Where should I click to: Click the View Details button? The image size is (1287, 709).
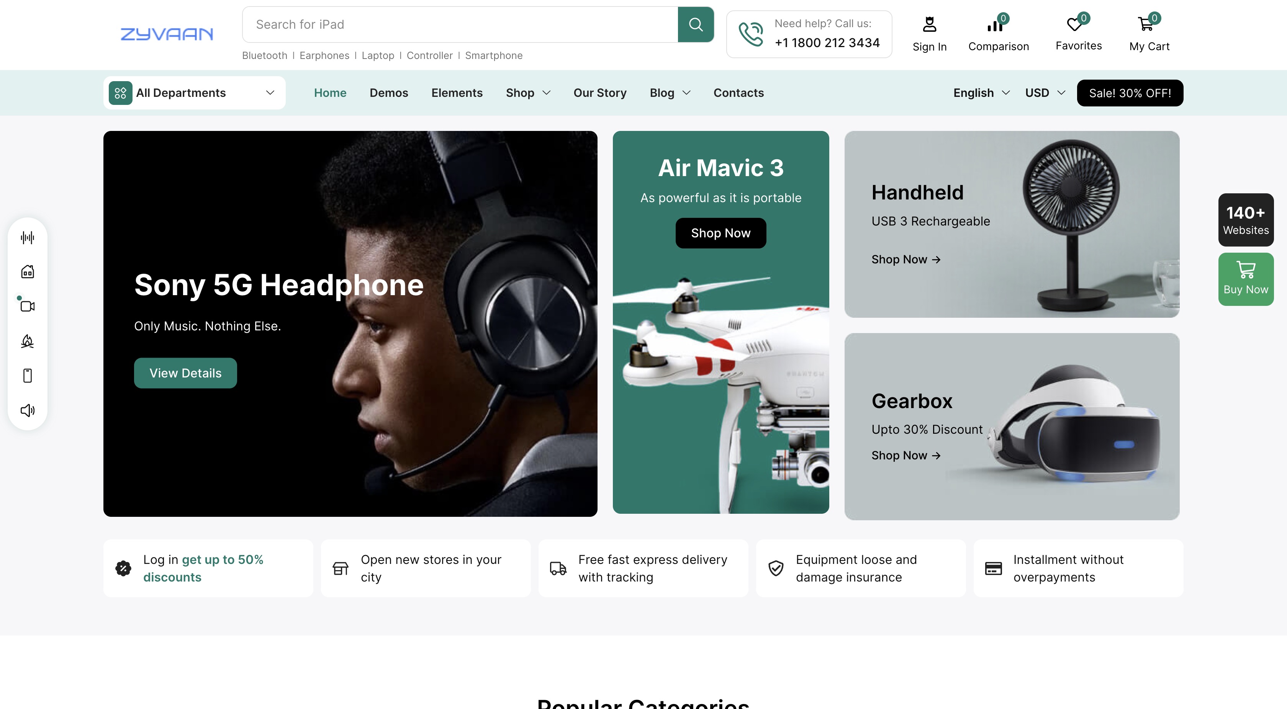(x=185, y=373)
